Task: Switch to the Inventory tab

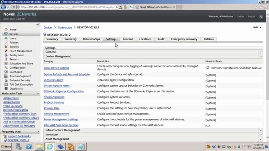Action: [x=71, y=39]
